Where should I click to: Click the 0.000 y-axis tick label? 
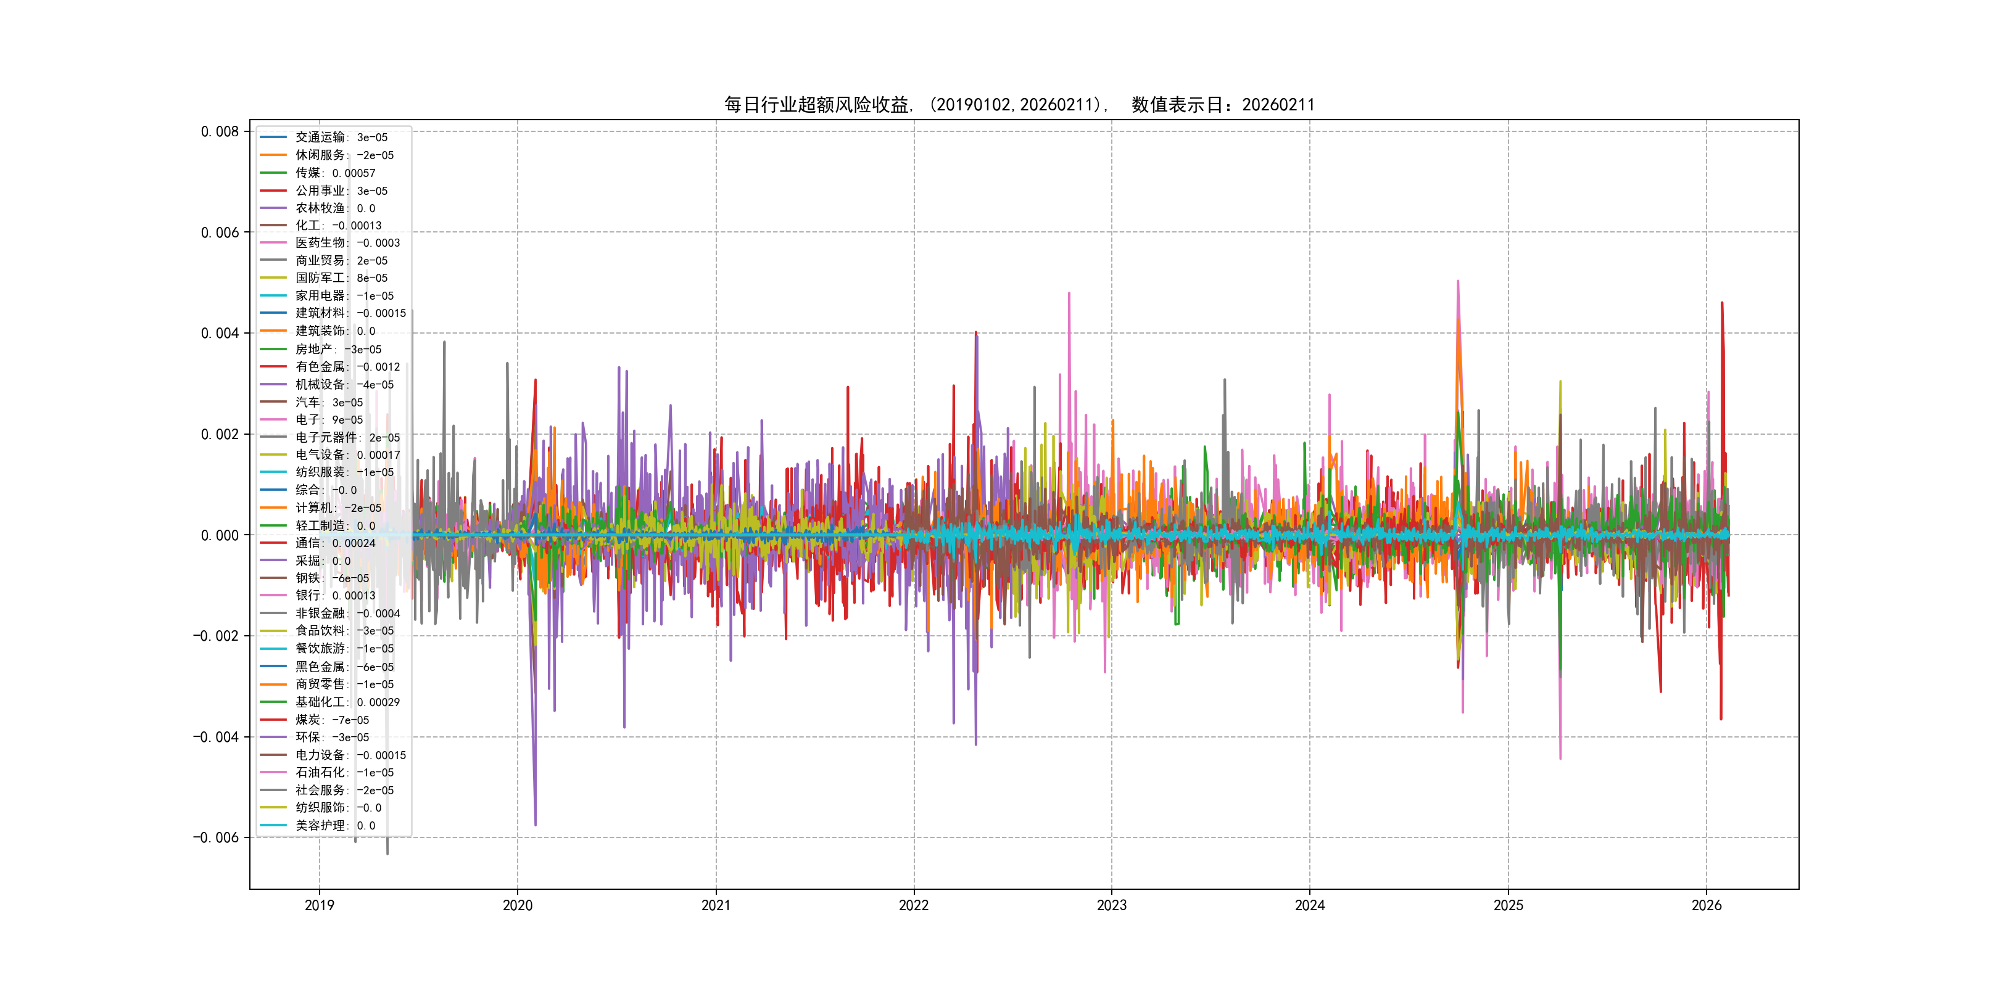pyautogui.click(x=220, y=535)
